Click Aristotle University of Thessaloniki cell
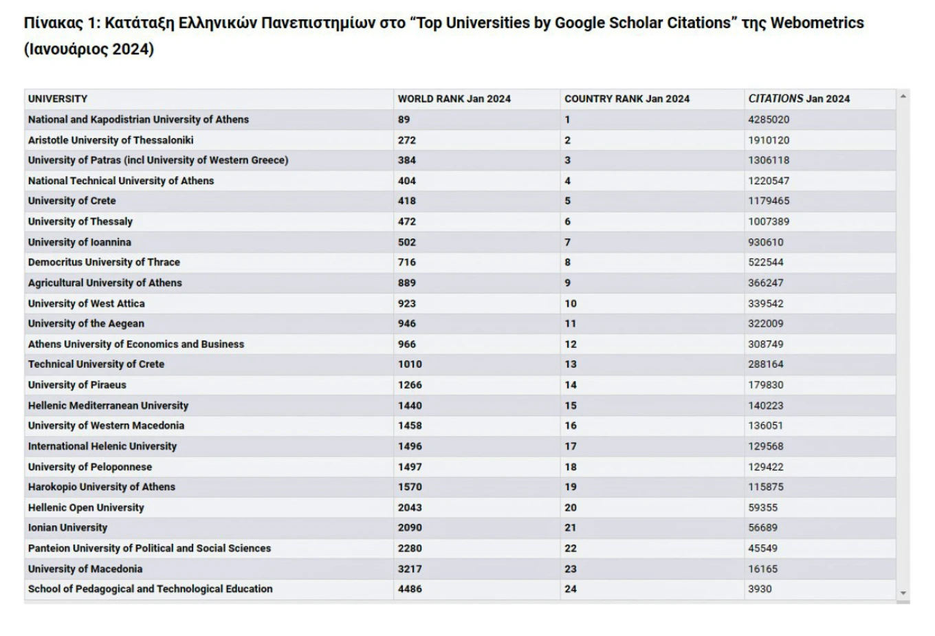The height and width of the screenshot is (636, 935). 111,140
